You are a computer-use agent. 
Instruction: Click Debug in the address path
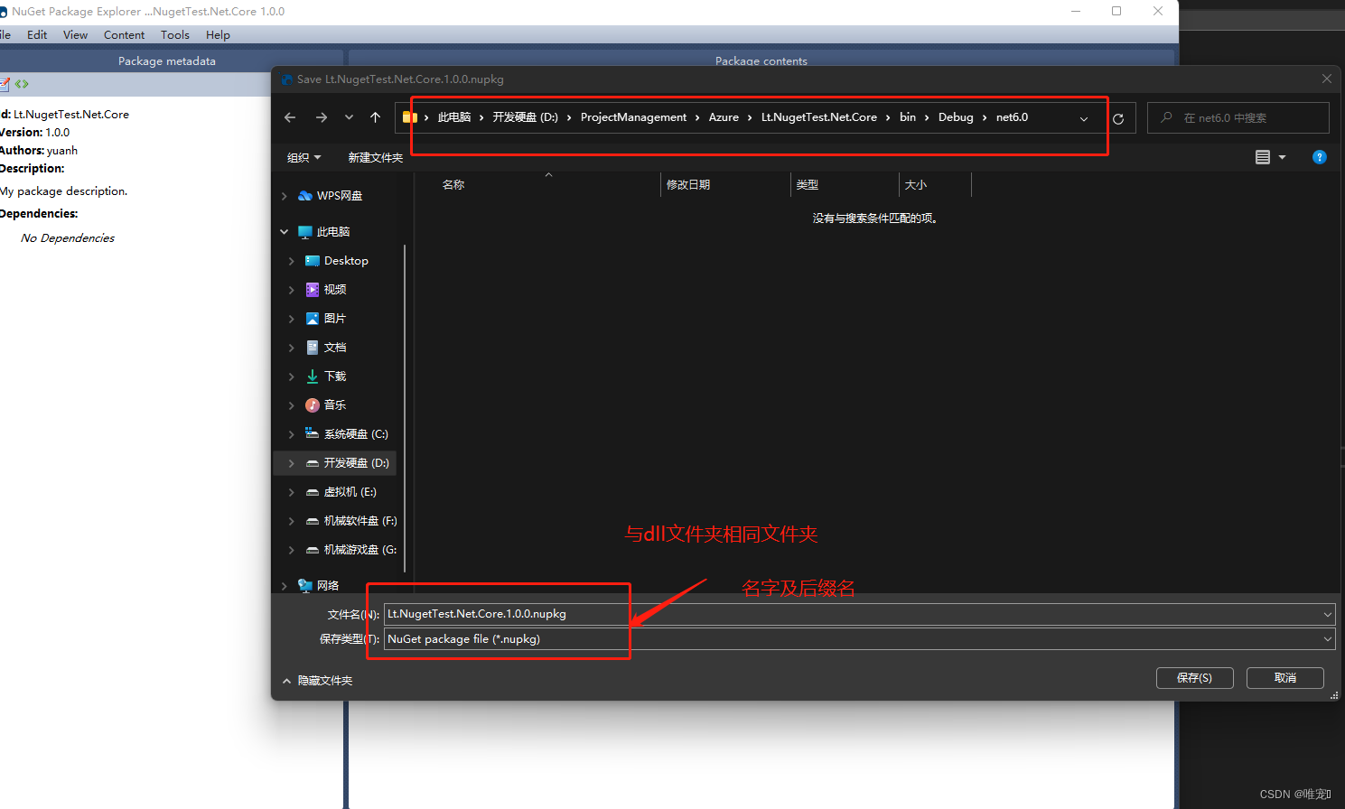pos(956,117)
